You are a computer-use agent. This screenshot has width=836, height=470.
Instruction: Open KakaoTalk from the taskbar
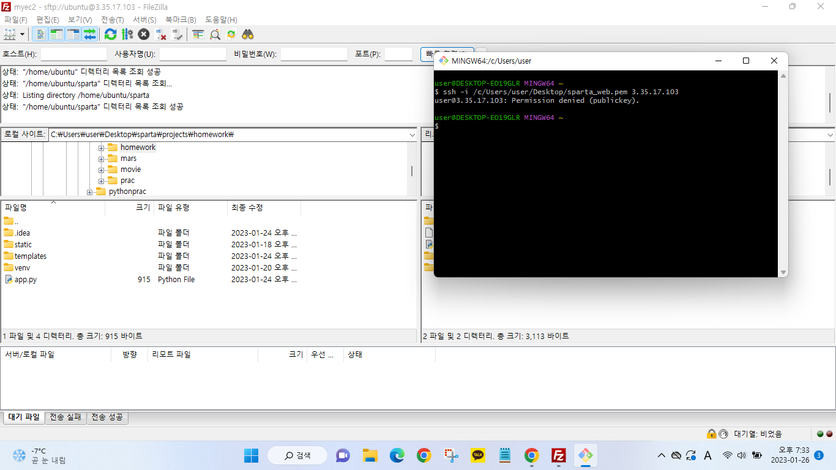[x=478, y=455]
